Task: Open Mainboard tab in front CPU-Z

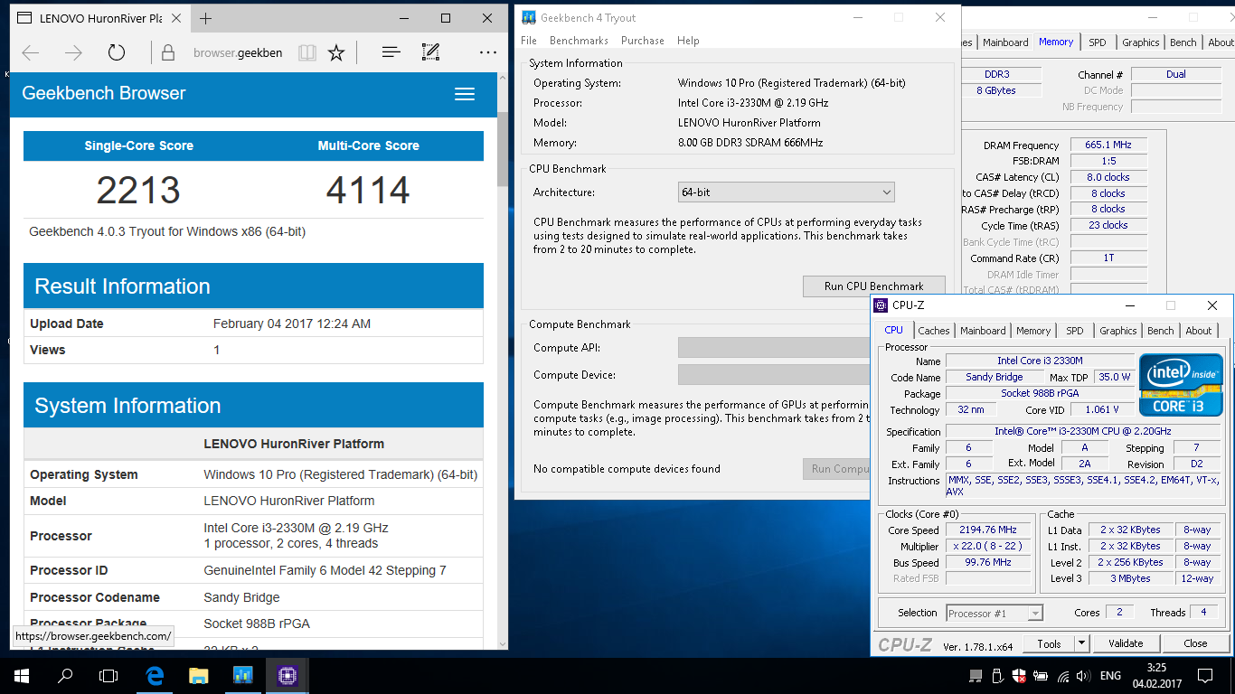Action: coord(983,331)
